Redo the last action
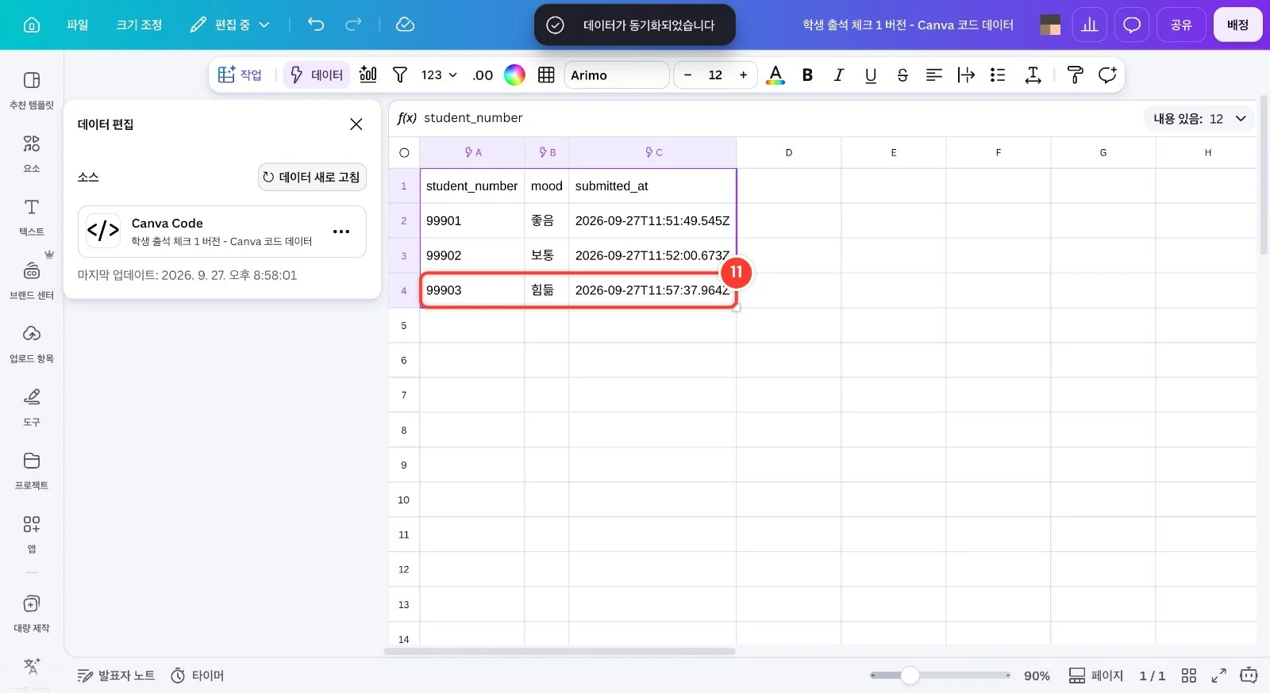Image resolution: width=1270 pixels, height=693 pixels. click(x=353, y=25)
